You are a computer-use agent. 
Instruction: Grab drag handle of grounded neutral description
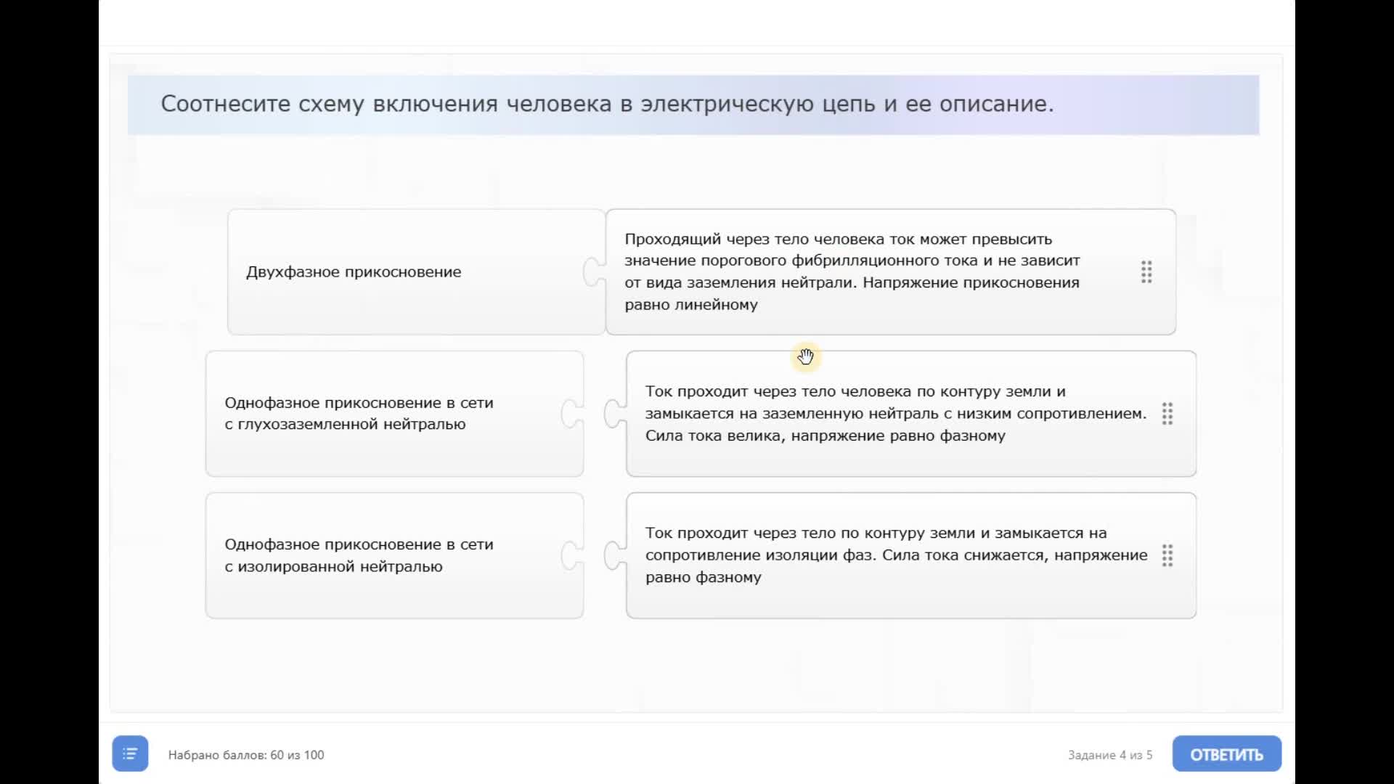click(x=1167, y=414)
